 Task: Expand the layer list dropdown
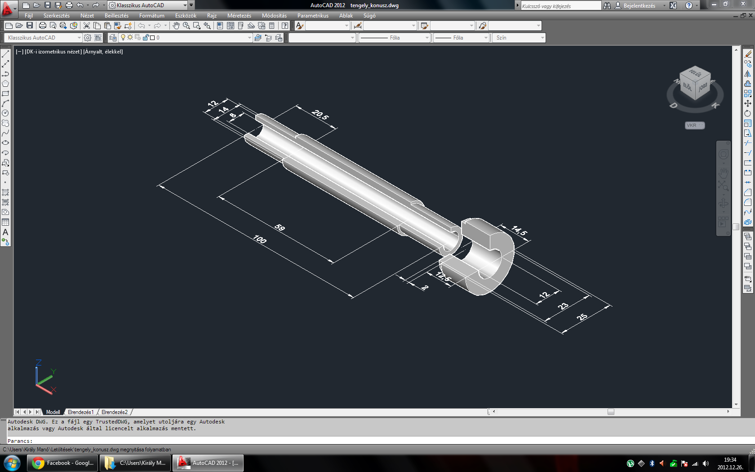point(249,38)
